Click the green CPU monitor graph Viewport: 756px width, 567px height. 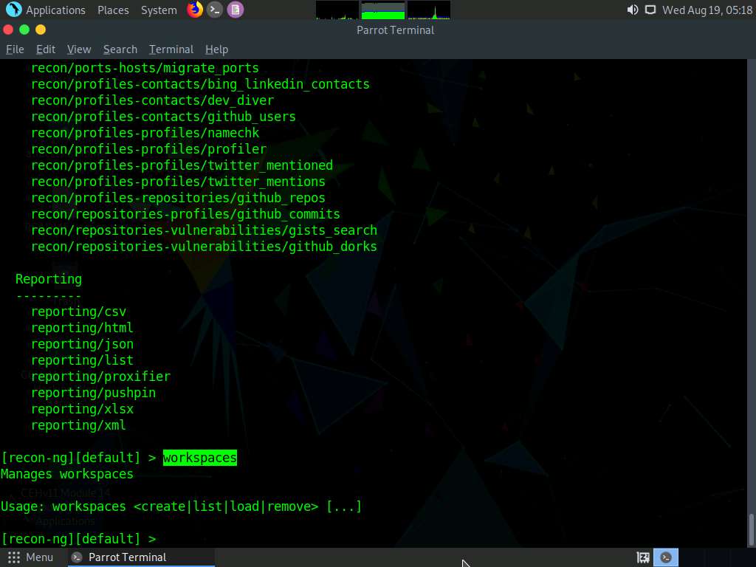pyautogui.click(x=383, y=10)
